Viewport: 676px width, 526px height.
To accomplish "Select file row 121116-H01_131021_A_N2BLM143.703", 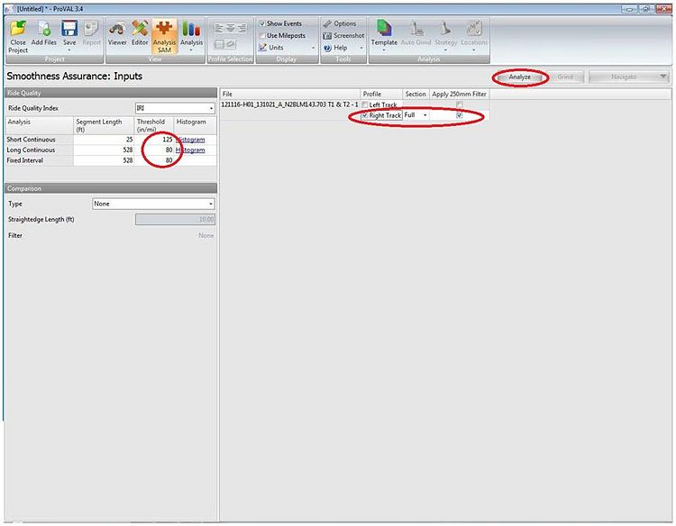I will pos(289,104).
